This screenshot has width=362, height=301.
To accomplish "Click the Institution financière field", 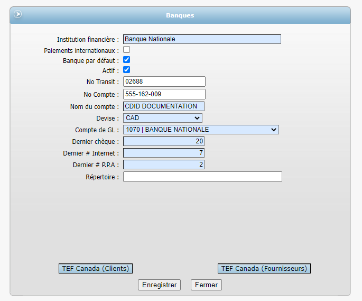I will pos(202,39).
